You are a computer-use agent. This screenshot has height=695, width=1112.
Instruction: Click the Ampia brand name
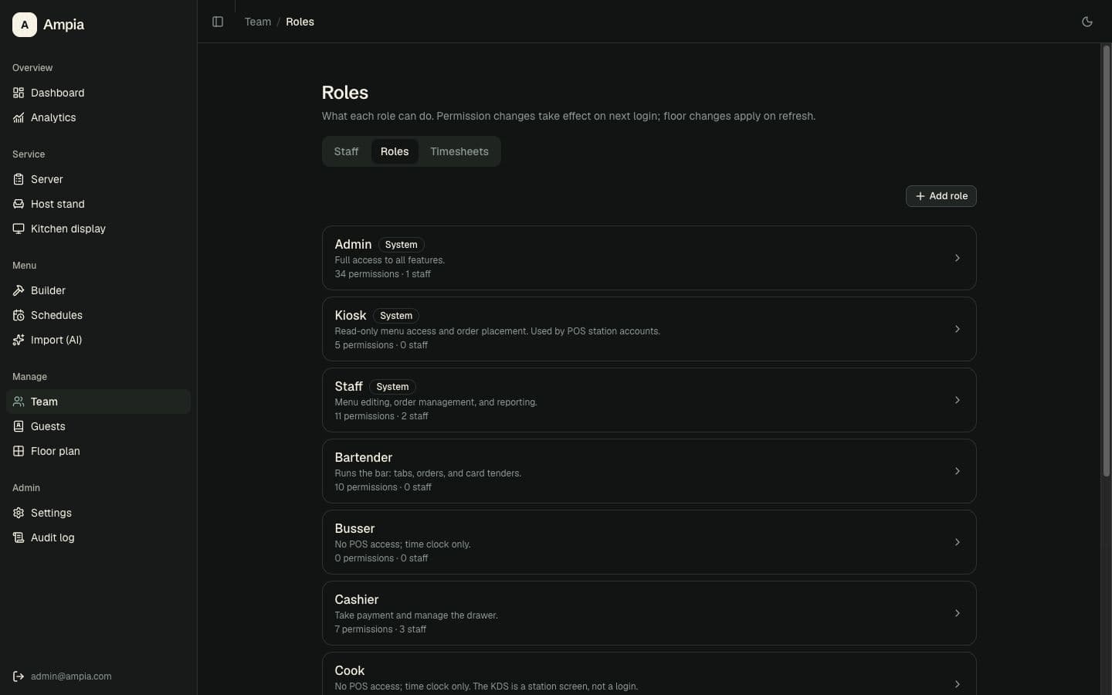click(63, 25)
